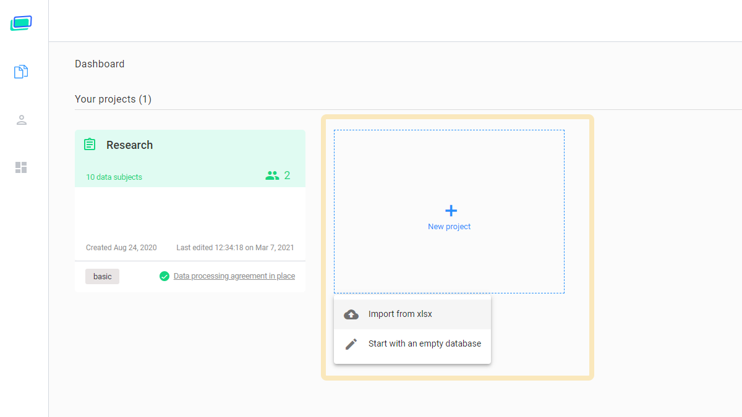The height and width of the screenshot is (417, 742).
Task: Open the Research project title
Action: (x=129, y=145)
